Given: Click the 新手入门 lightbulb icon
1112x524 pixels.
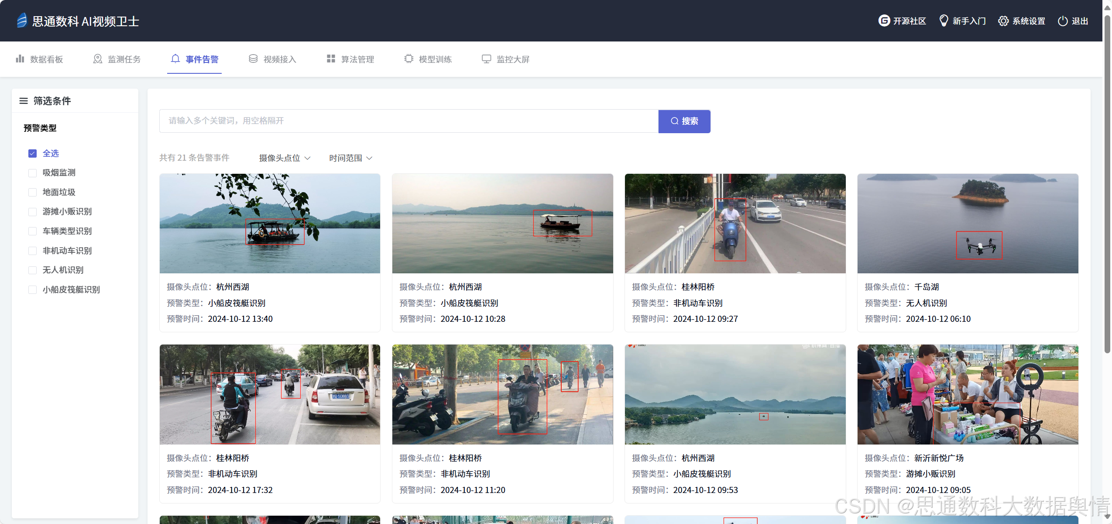Looking at the screenshot, I should click(944, 21).
